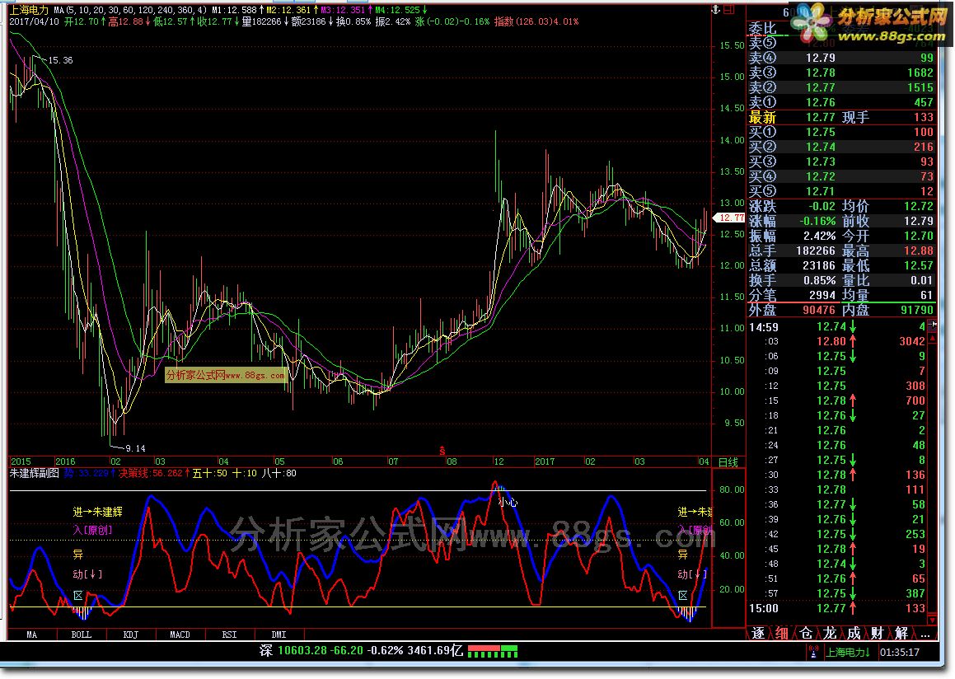Click the left 进→朱建辉 label
The image size is (955, 679).
pyautogui.click(x=97, y=513)
